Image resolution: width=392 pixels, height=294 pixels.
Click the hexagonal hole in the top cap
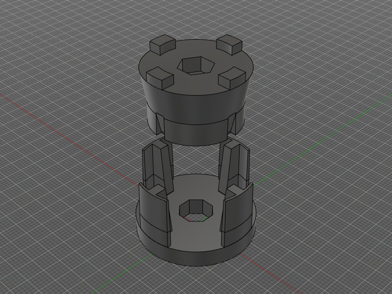[196, 66]
